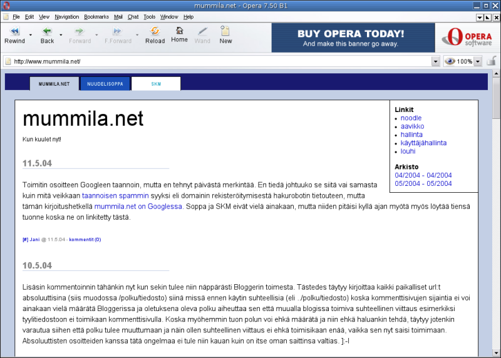Click the eye icon beside zoom percentage

[449, 61]
